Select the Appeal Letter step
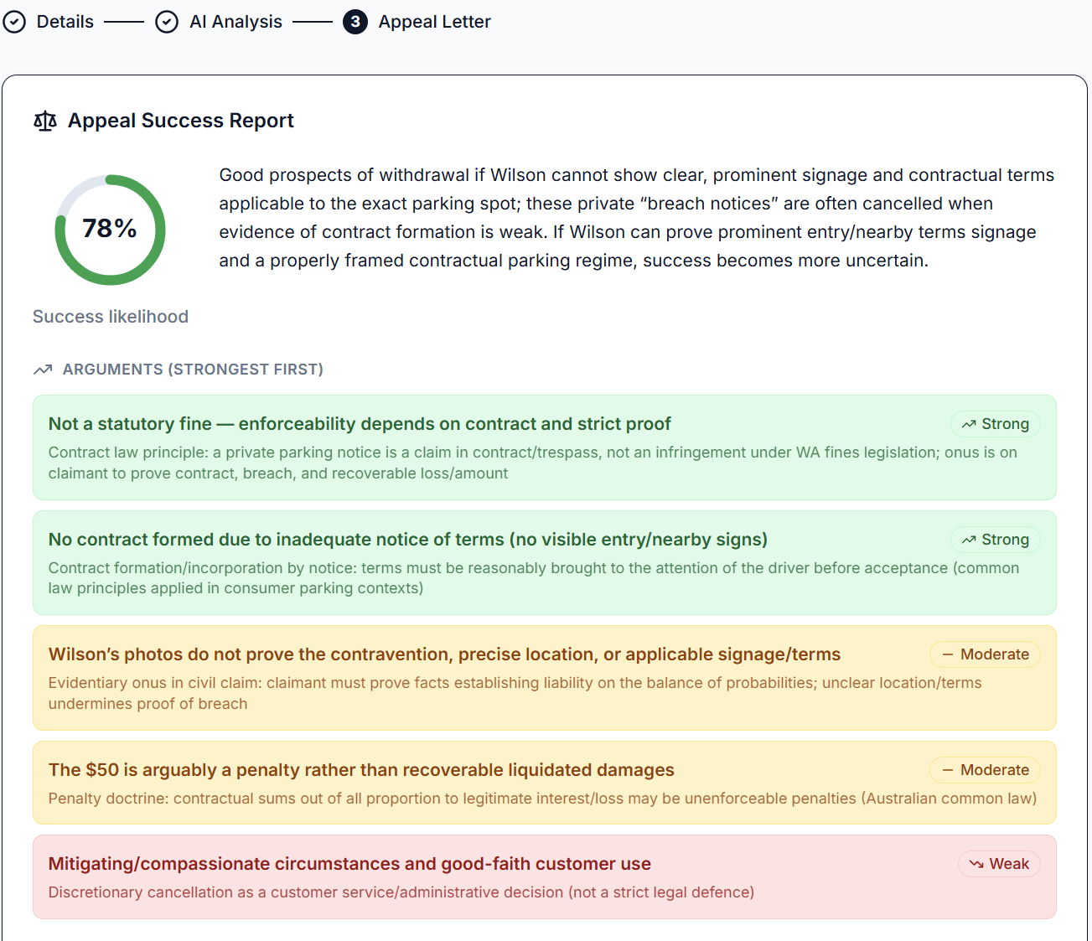Image resolution: width=1092 pixels, height=941 pixels. [434, 22]
